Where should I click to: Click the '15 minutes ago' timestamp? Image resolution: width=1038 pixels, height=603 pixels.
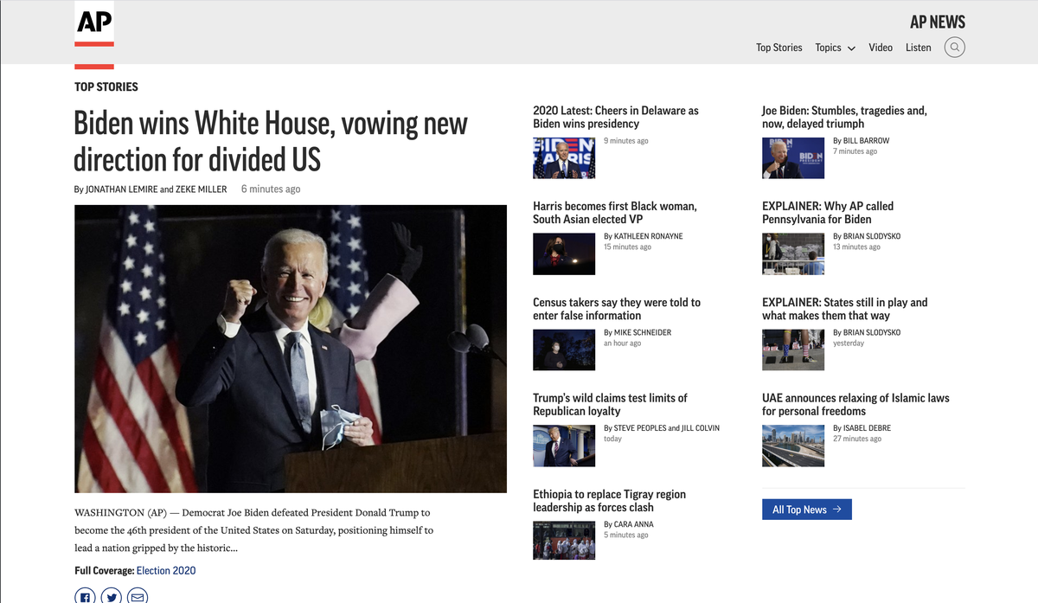coord(627,247)
